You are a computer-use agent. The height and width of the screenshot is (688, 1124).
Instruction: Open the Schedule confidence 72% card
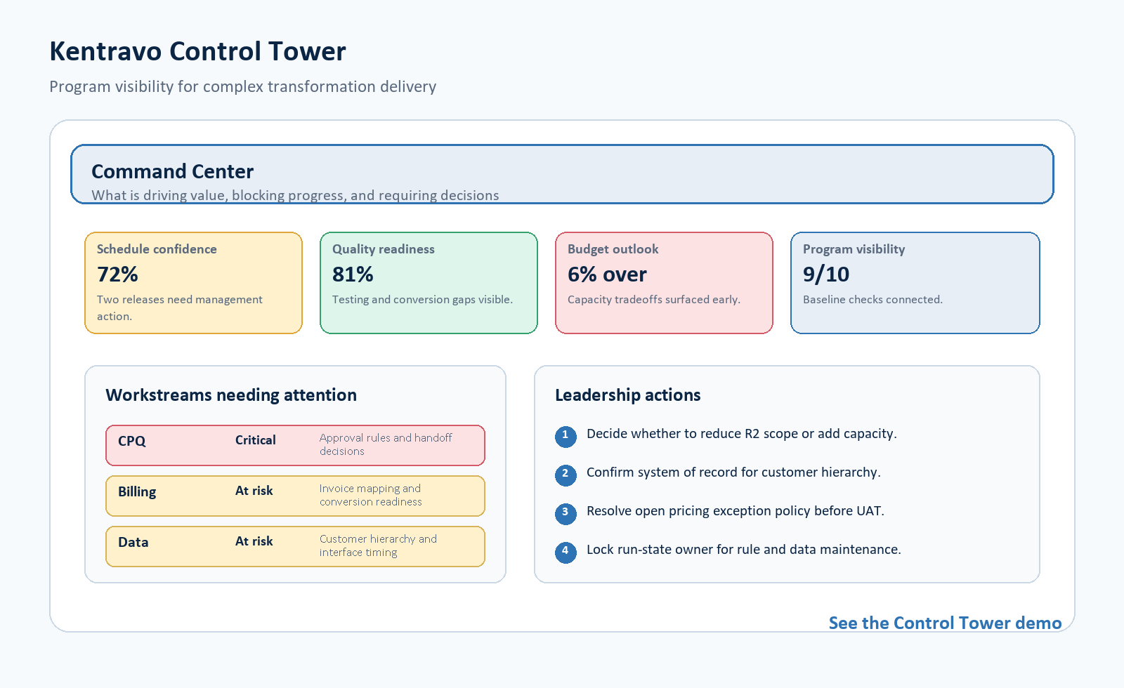193,283
